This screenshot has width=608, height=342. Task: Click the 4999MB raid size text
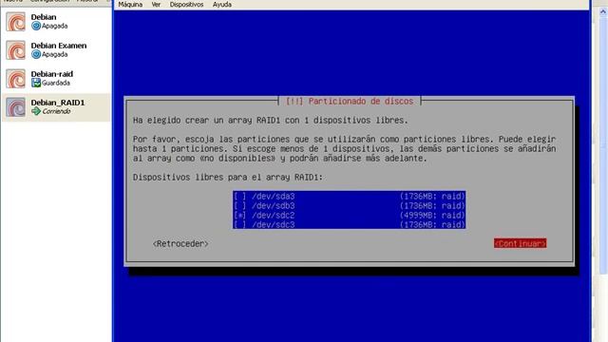point(432,216)
